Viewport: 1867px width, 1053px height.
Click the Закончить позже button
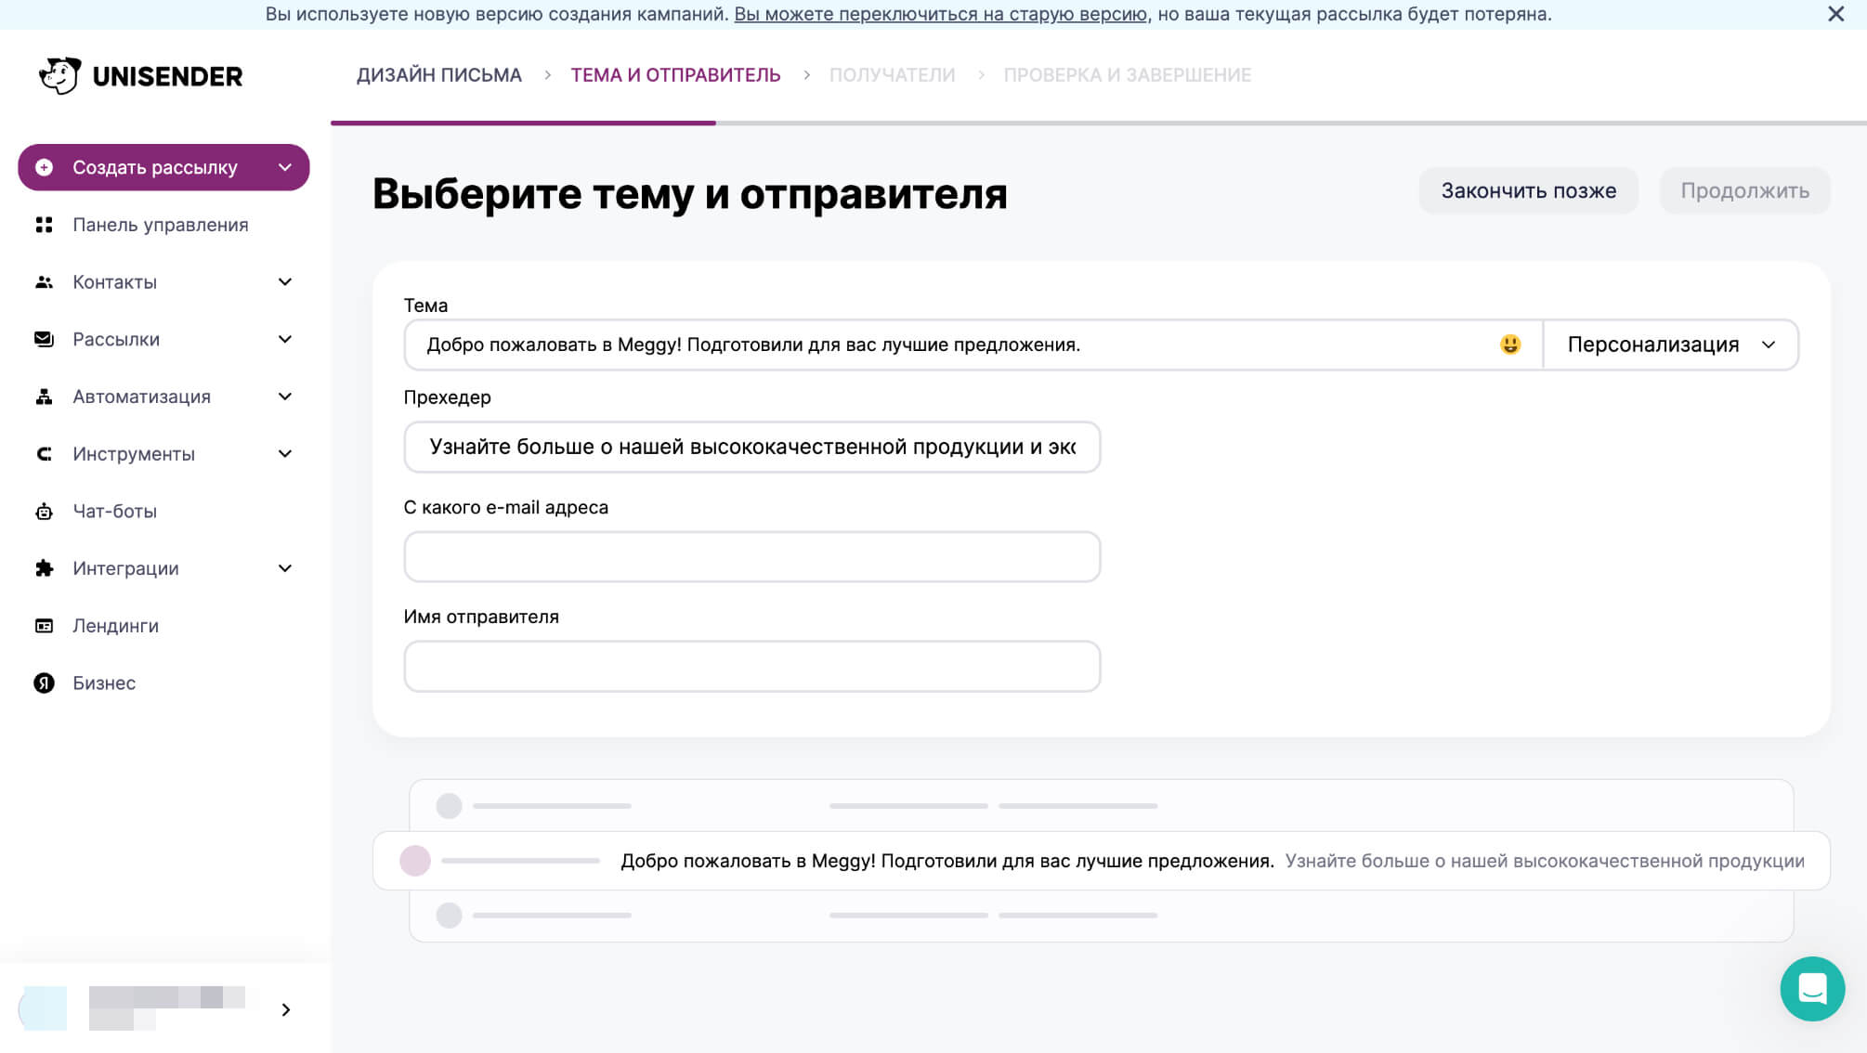point(1528,190)
